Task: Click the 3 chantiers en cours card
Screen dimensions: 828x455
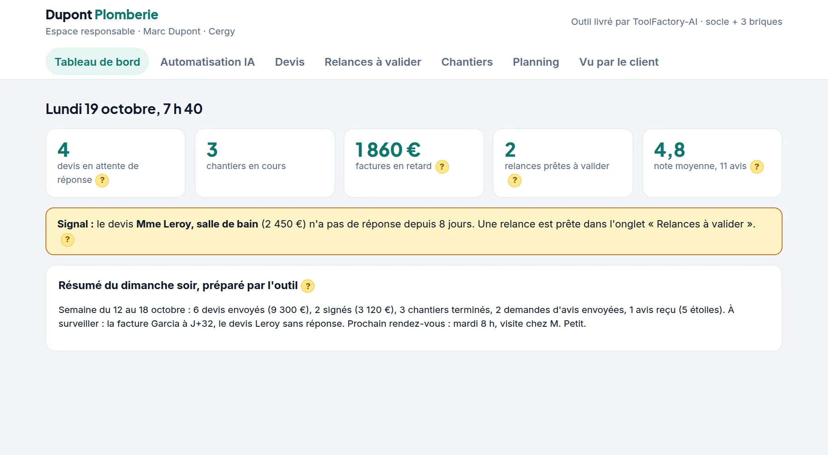Action: (265, 163)
